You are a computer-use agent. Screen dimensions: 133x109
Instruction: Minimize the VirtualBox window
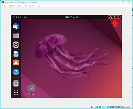point(116,2)
